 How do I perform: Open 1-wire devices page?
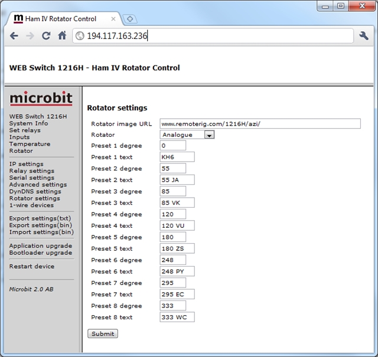(31, 205)
